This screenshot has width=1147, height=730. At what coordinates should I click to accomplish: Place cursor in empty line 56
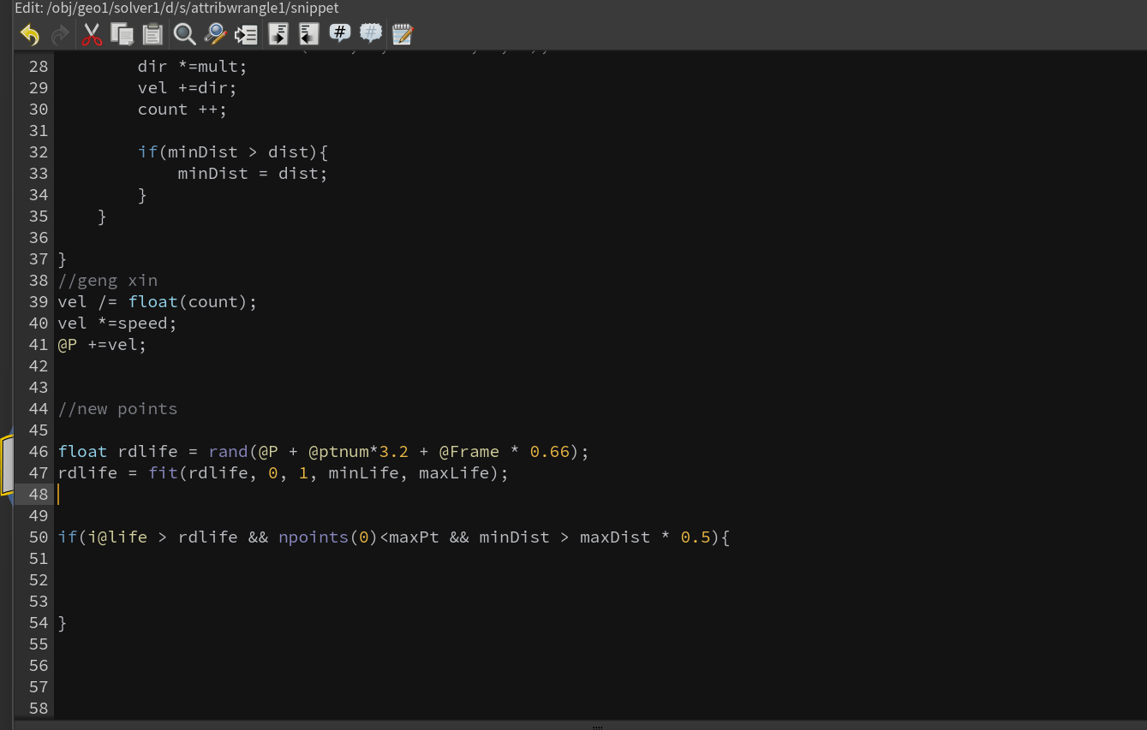point(600,665)
